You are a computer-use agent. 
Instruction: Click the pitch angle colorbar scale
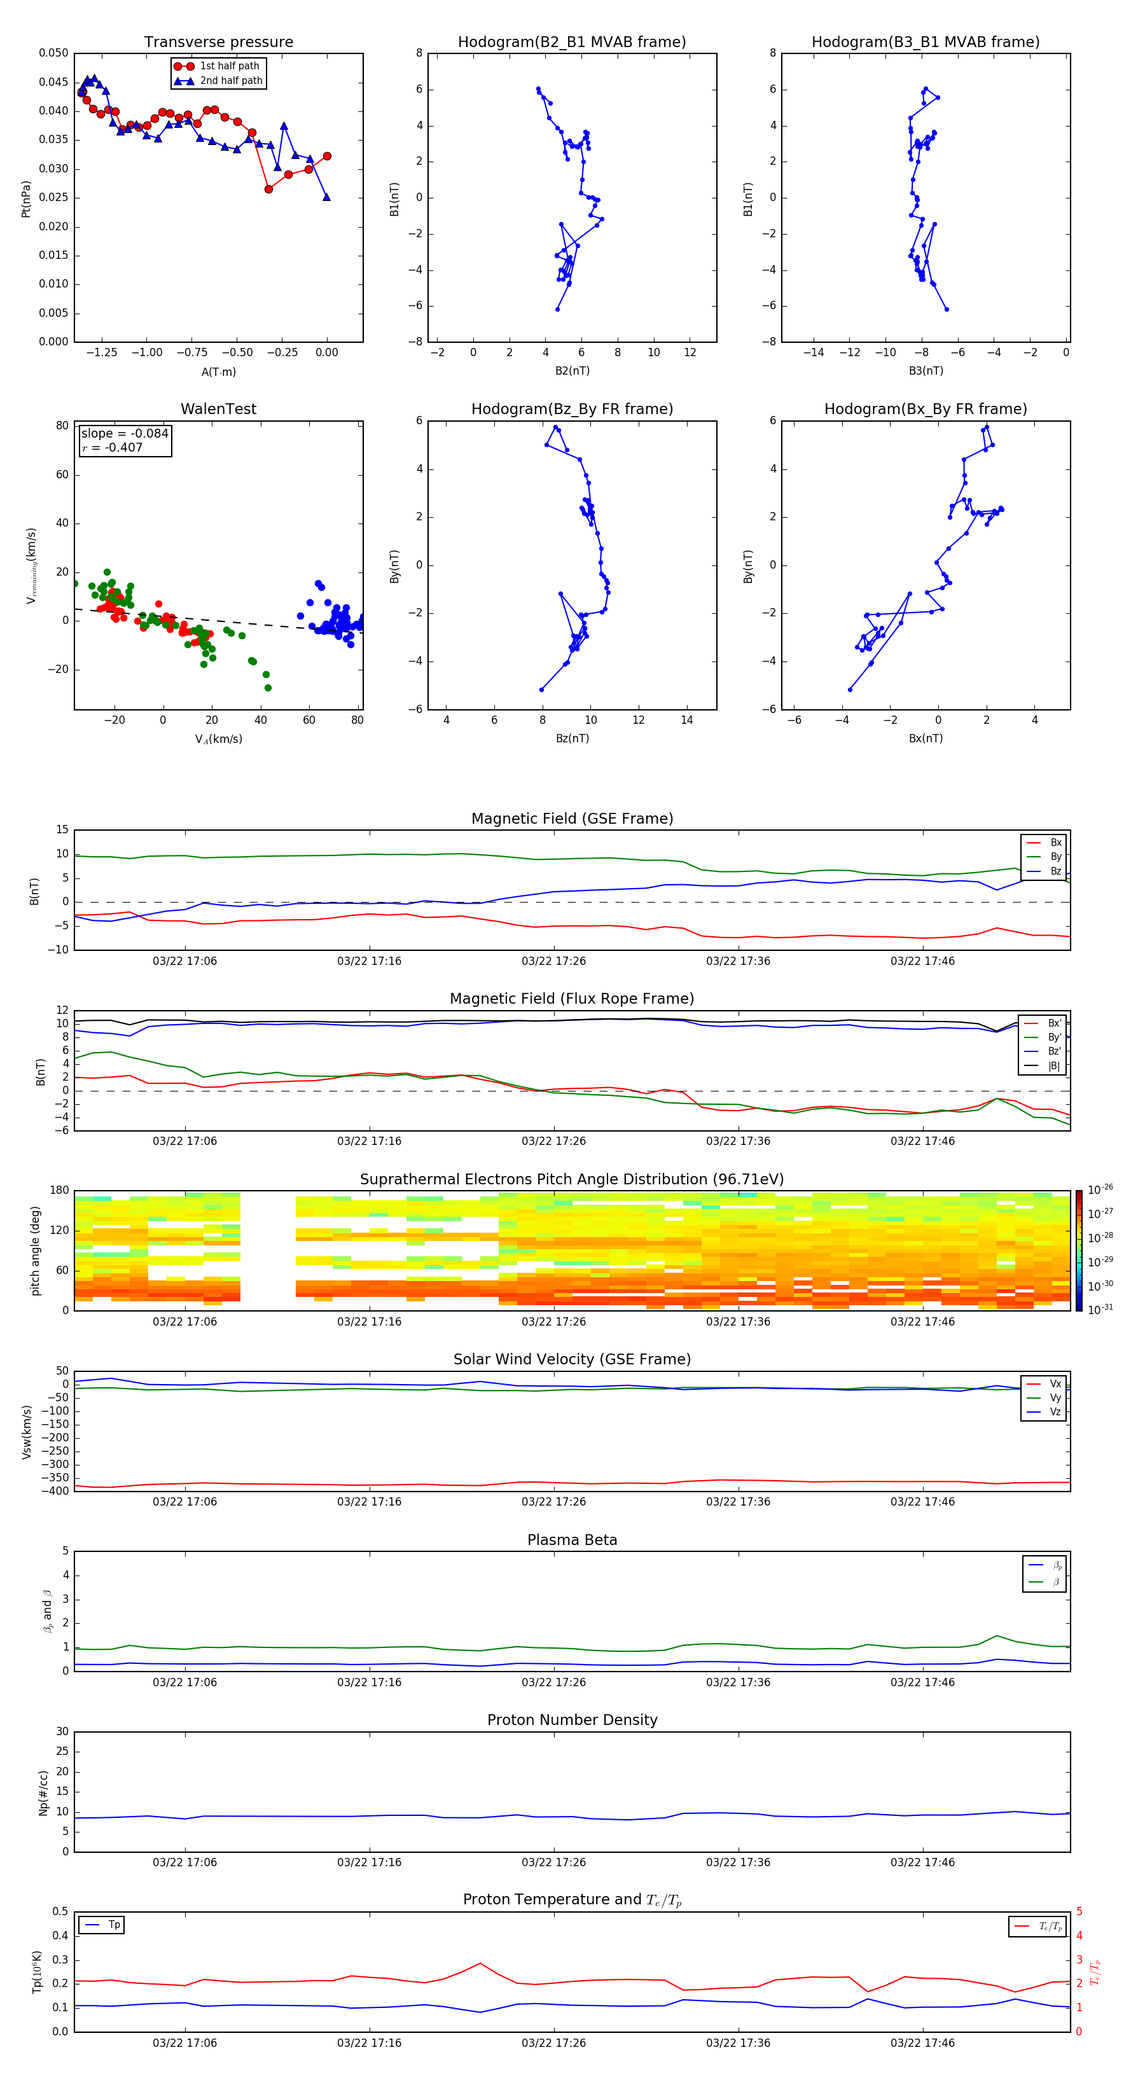pos(1079,1250)
